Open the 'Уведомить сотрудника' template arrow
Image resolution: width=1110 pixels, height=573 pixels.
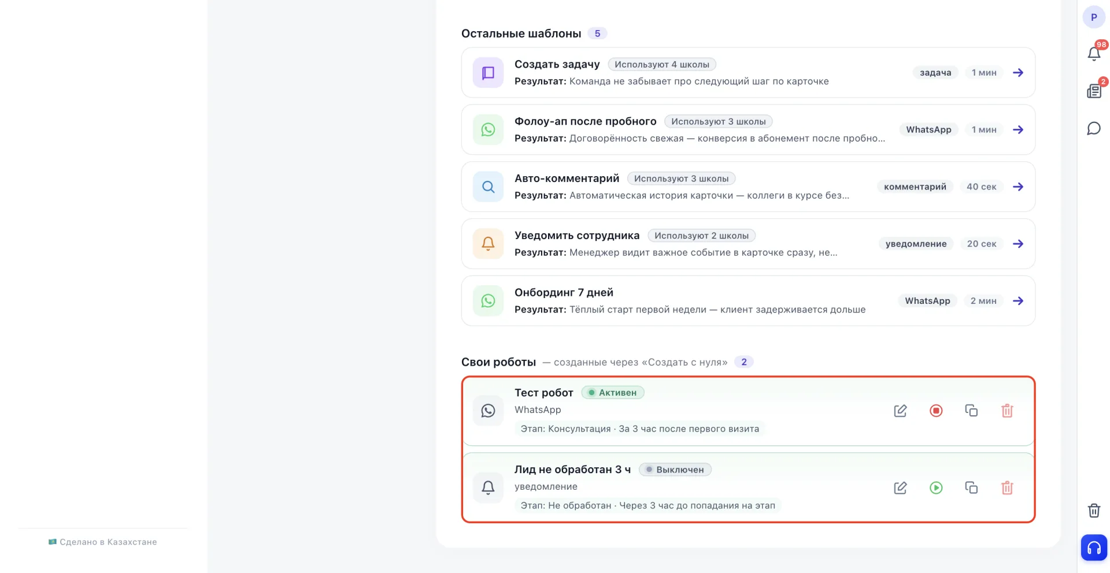pos(1018,244)
